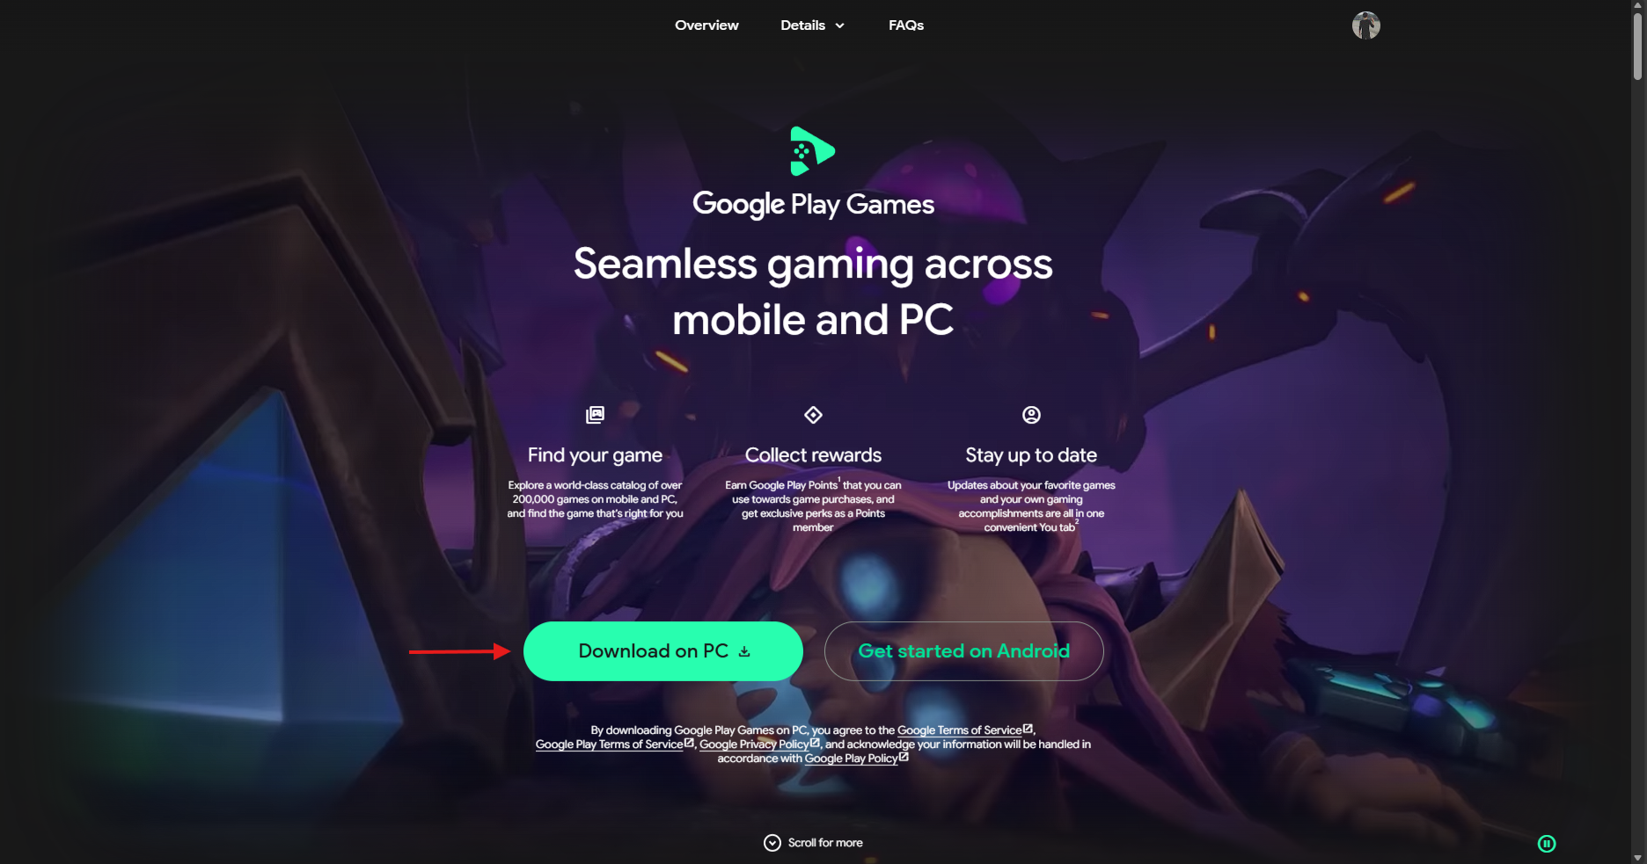
Task: Click the Find your game library icon
Action: 595,414
